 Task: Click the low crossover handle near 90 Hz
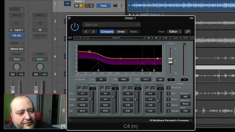(98, 70)
